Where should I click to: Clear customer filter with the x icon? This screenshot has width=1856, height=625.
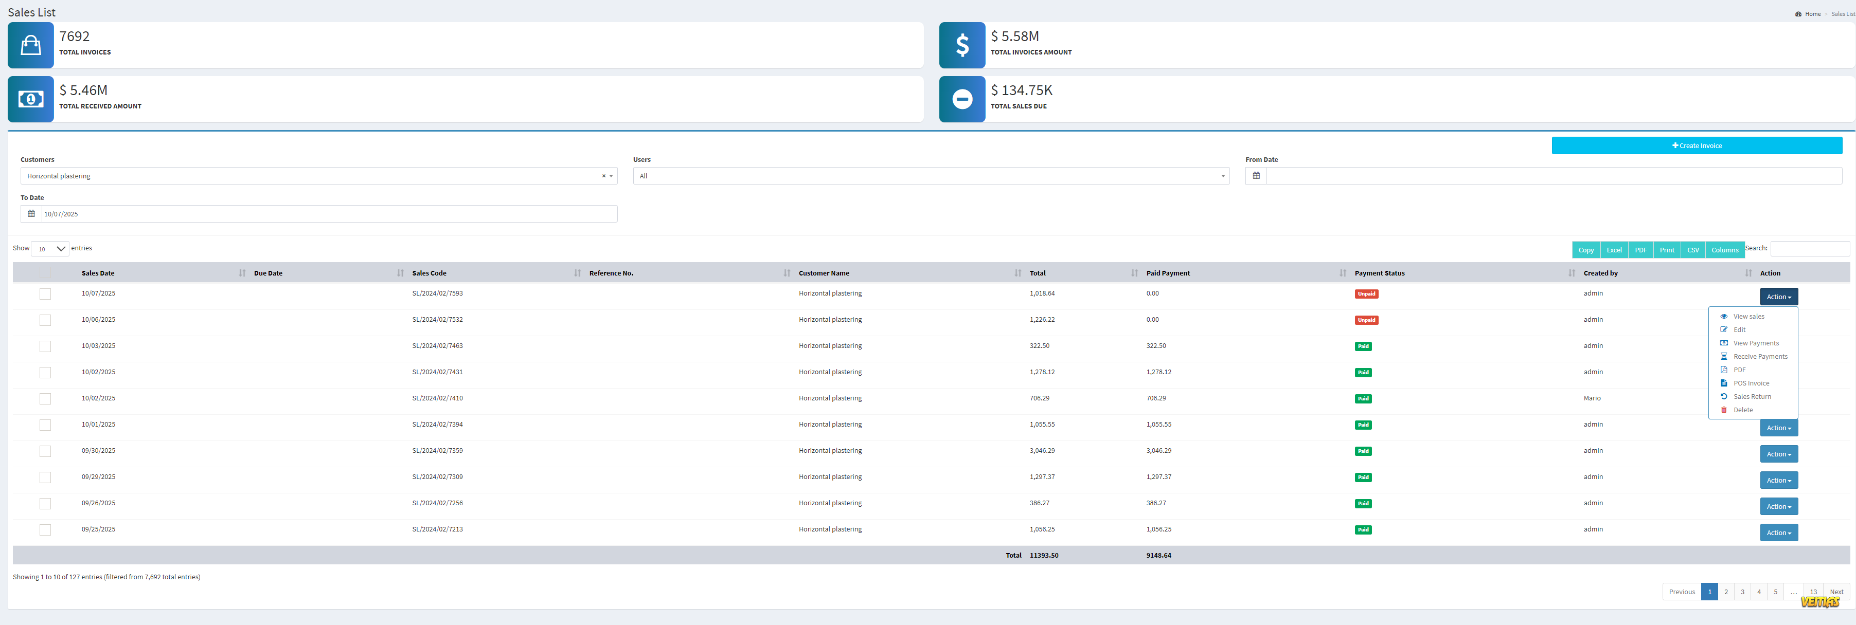point(604,176)
